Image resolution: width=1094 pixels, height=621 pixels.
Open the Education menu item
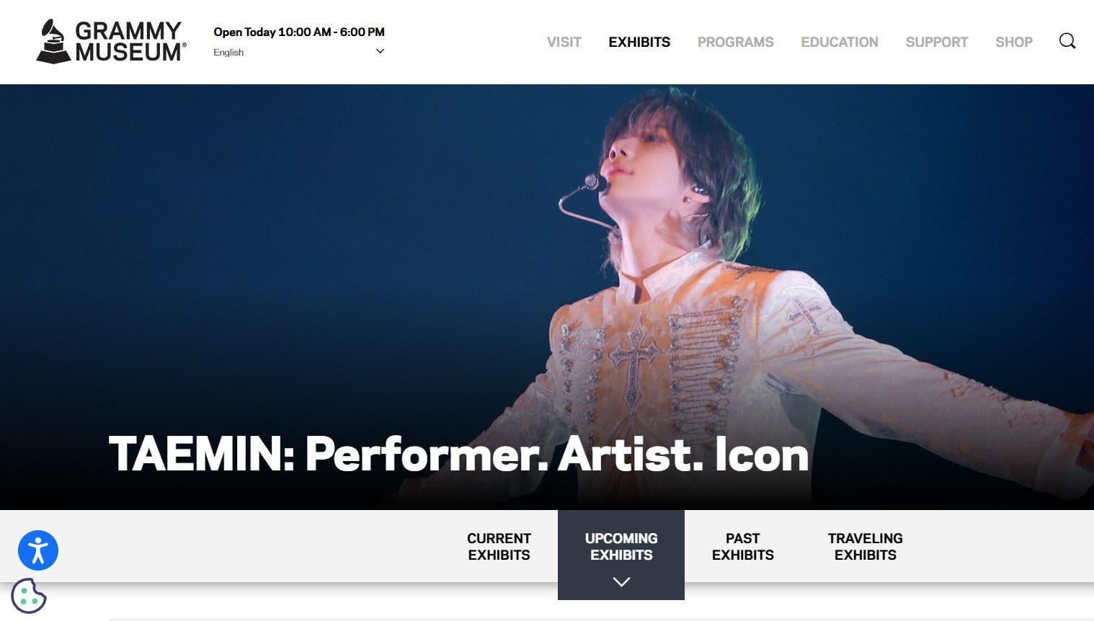[x=840, y=42]
